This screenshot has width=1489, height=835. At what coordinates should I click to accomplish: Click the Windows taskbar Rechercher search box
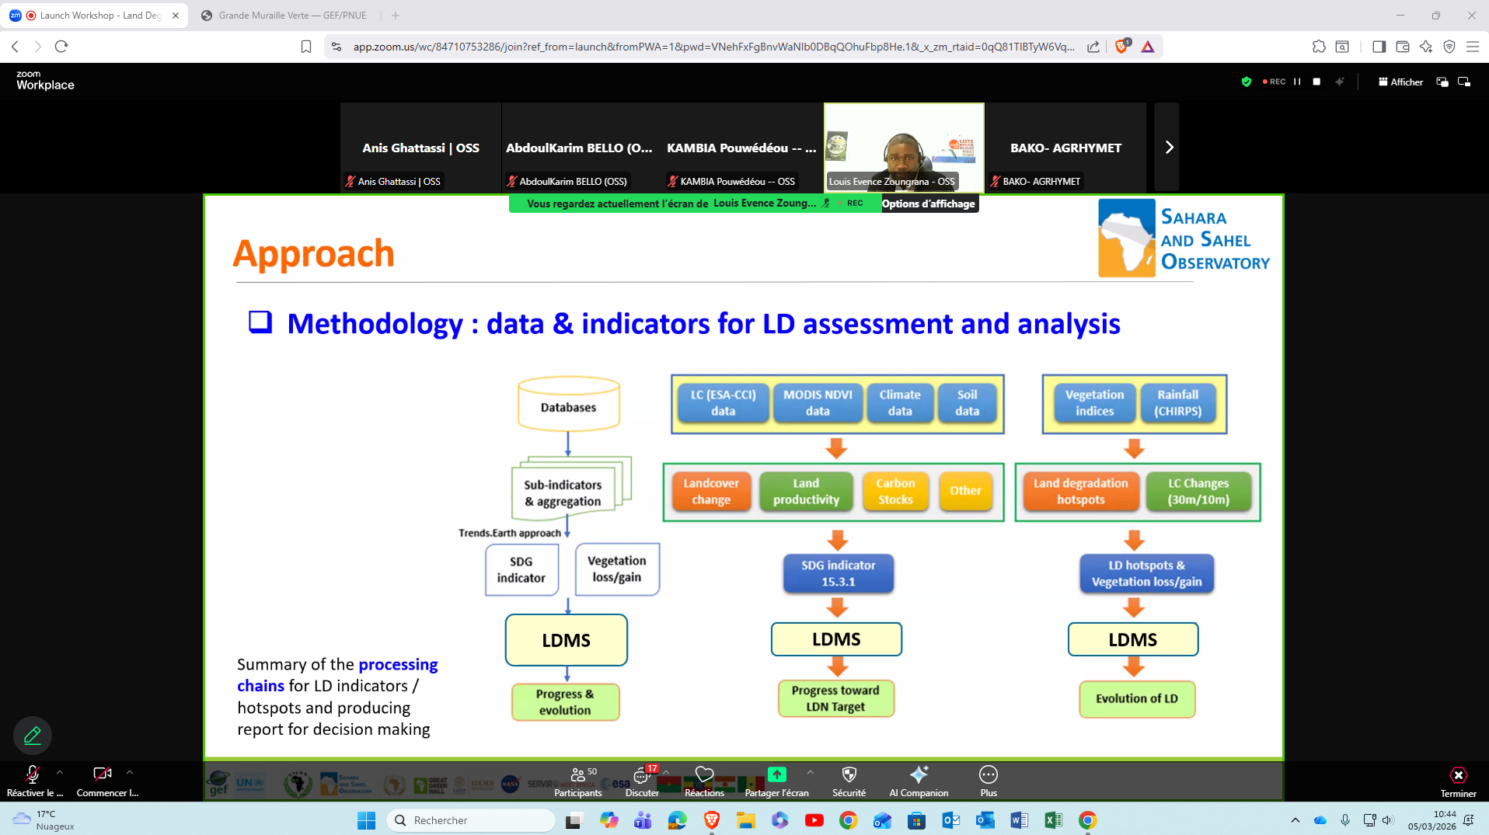coord(471,820)
